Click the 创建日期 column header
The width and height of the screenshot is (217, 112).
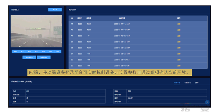point(122,18)
